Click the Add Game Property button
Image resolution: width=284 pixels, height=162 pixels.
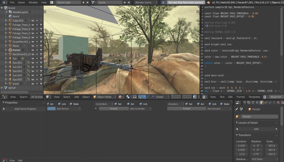[x=25, y=109]
